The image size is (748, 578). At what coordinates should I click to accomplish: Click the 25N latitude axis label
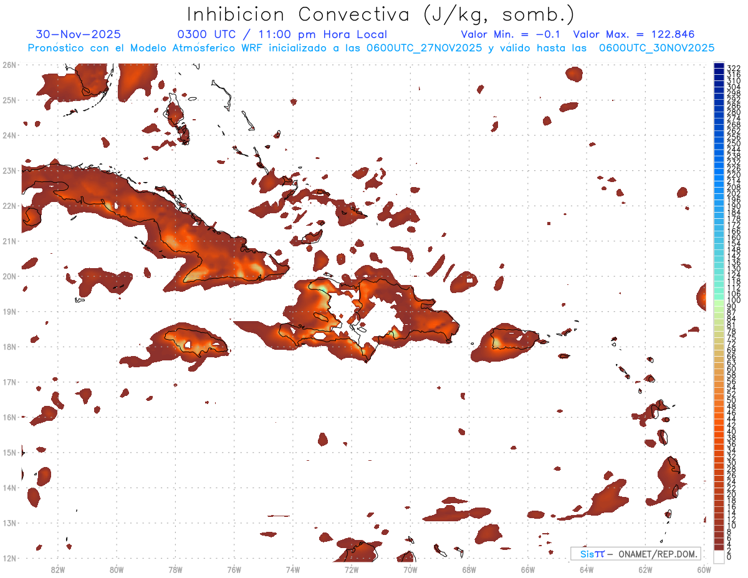tap(9, 100)
